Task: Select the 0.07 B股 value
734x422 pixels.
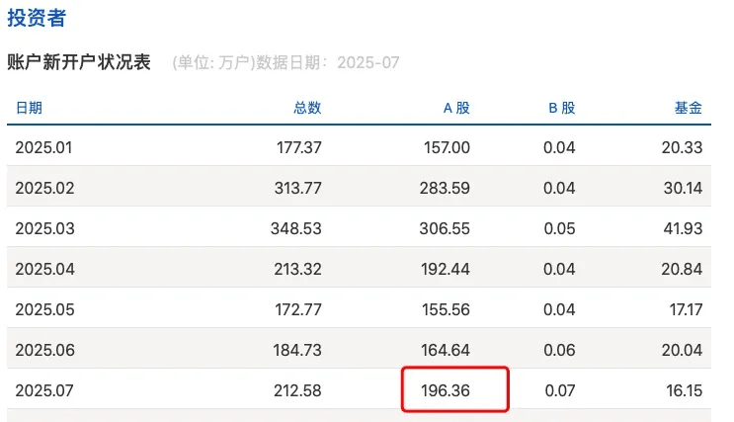Action: (560, 390)
